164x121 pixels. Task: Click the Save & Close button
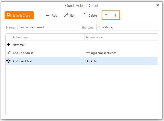click(19, 15)
